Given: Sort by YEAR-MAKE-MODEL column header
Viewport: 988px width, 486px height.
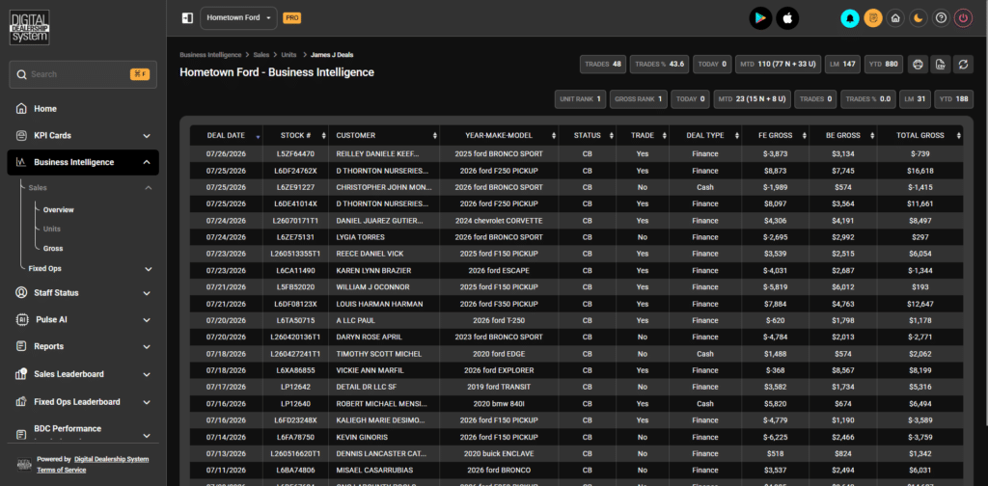Looking at the screenshot, I should (x=499, y=135).
